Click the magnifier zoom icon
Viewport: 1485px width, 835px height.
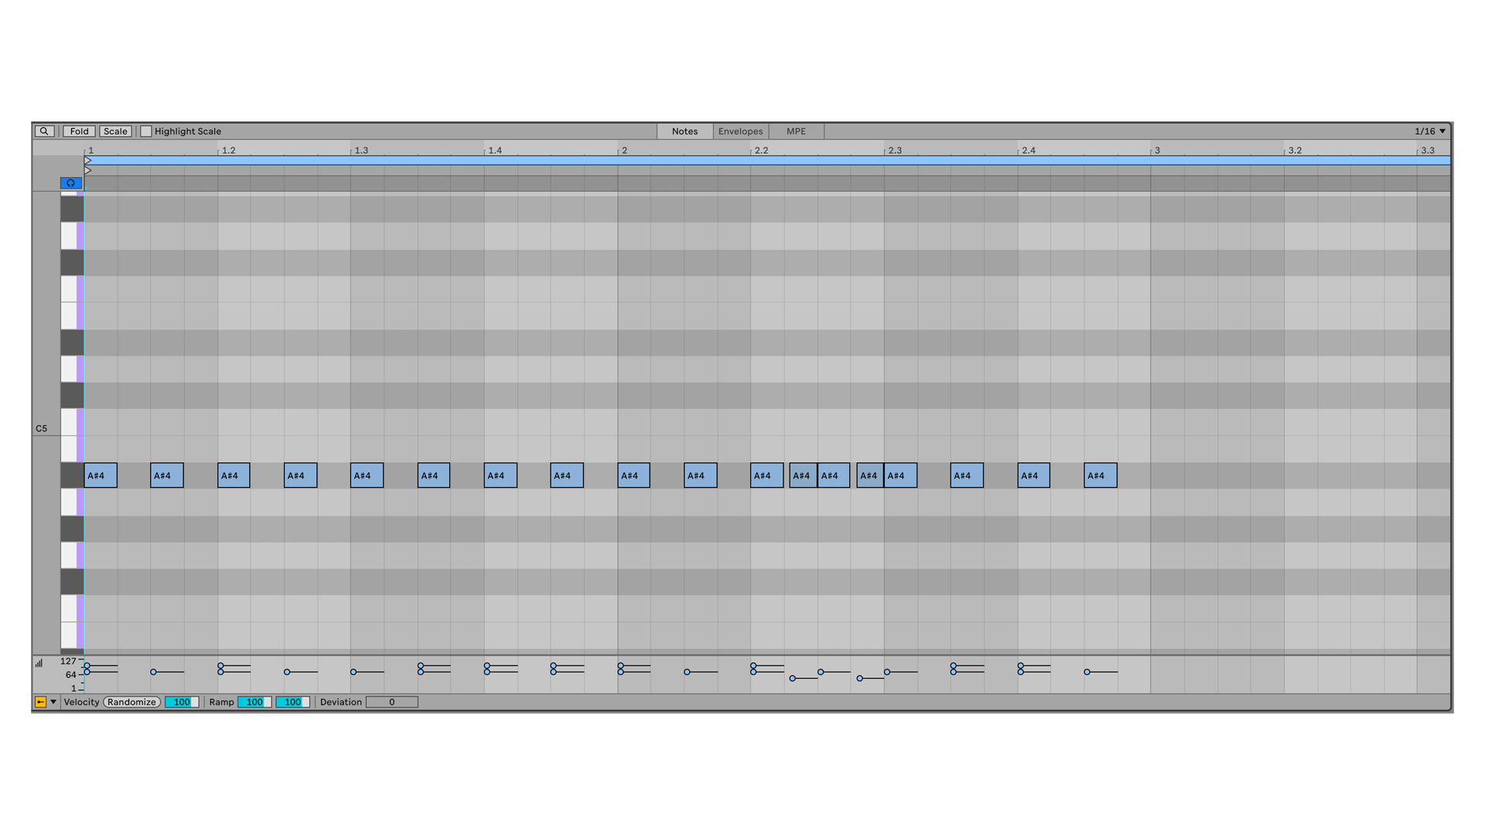(x=44, y=131)
